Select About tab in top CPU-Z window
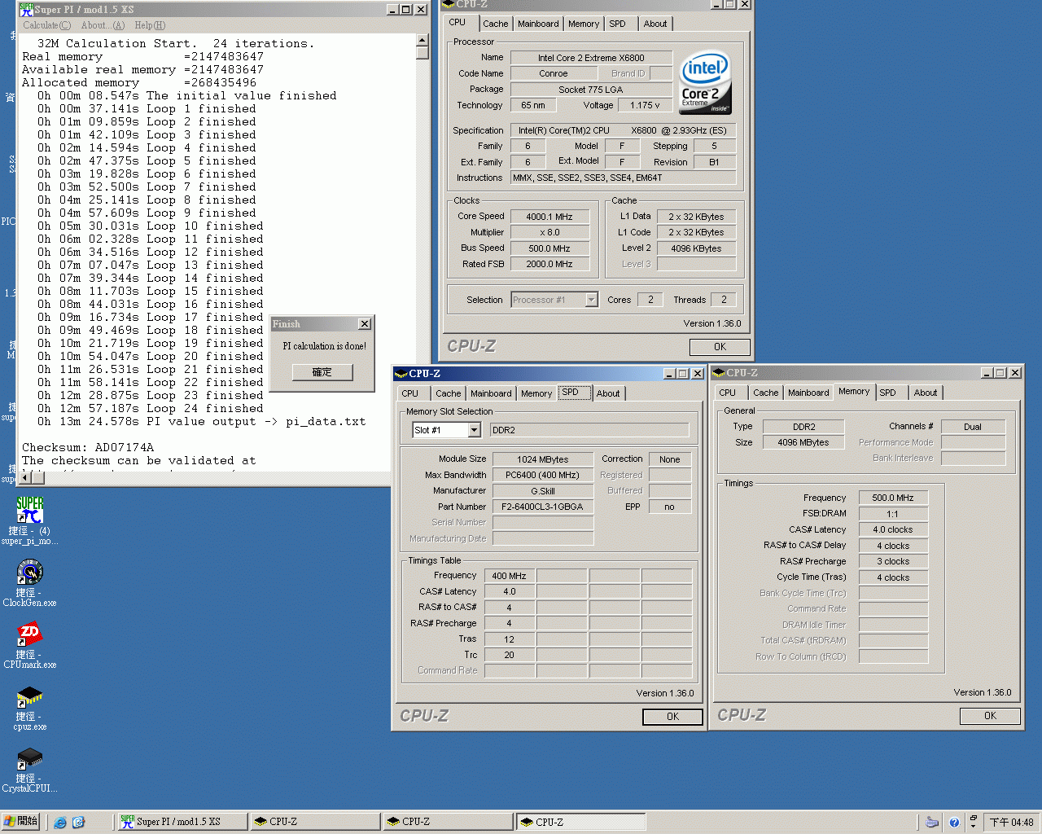This screenshot has width=1042, height=834. [x=655, y=24]
